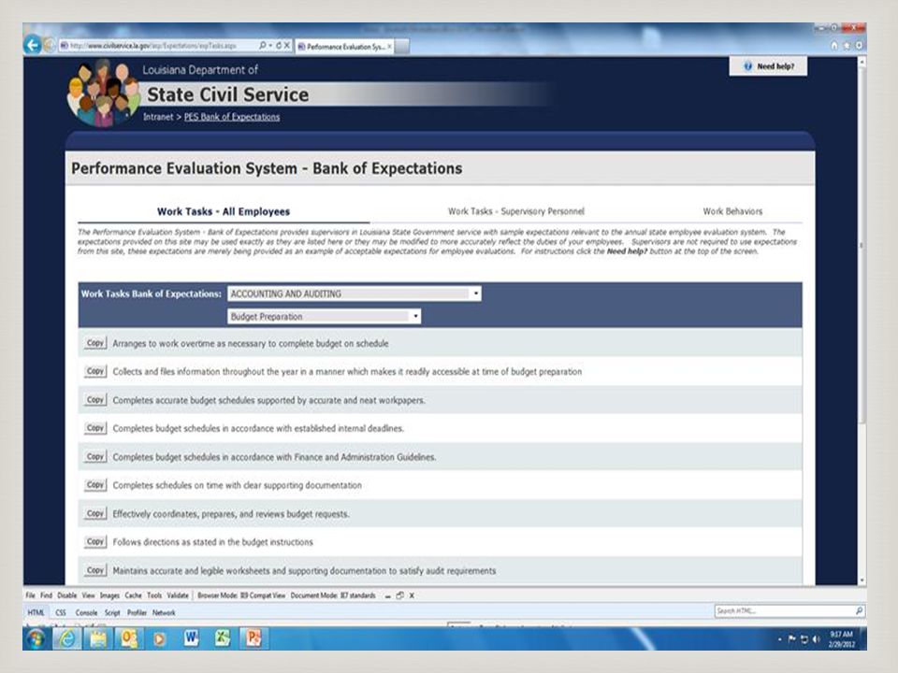Copy 'Completes schedules on time' expectation
898x673 pixels.
tap(95, 485)
